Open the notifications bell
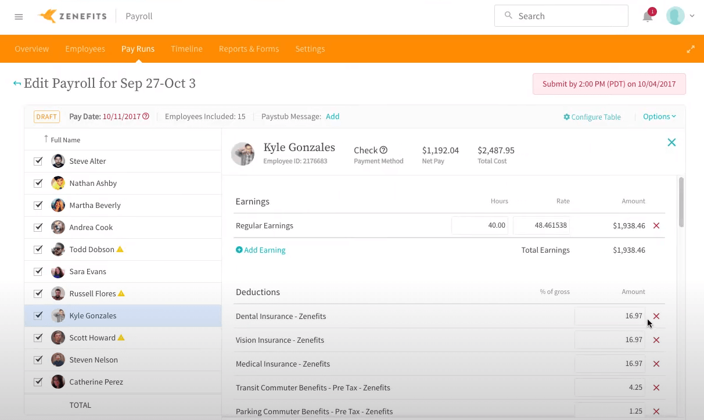Screen dimensions: 704x420 pos(647,16)
